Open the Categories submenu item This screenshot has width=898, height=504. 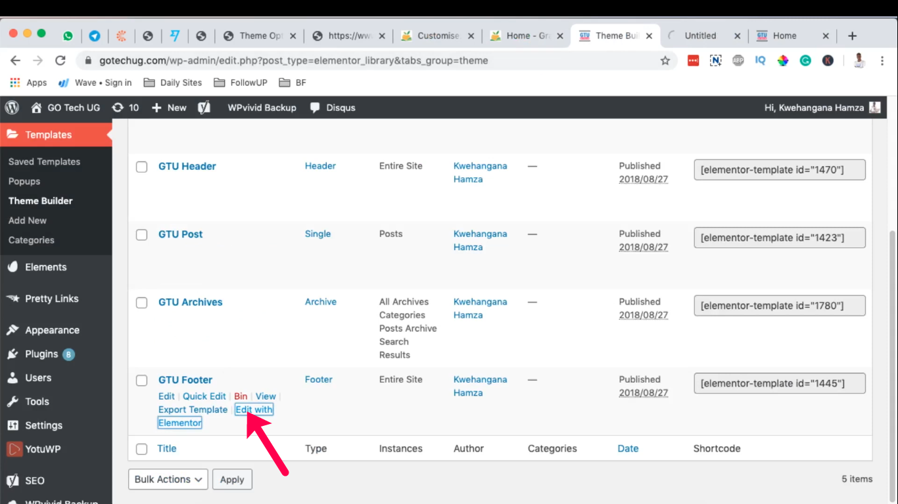pos(32,240)
